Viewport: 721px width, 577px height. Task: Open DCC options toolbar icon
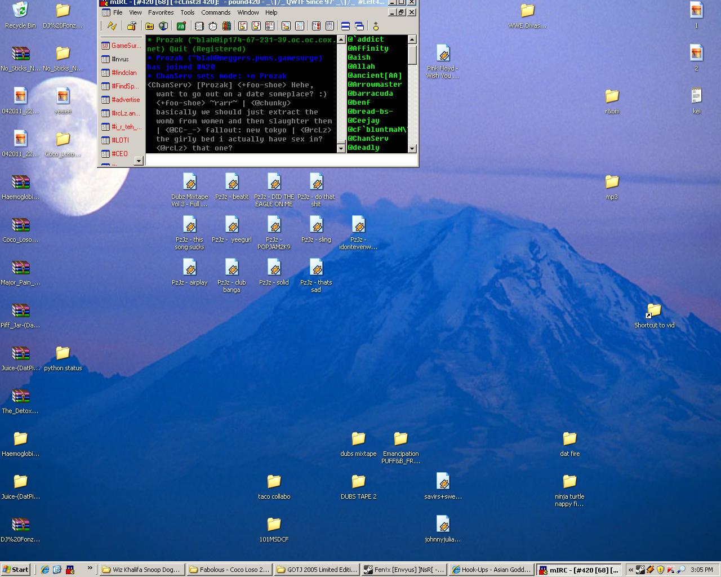click(x=270, y=26)
